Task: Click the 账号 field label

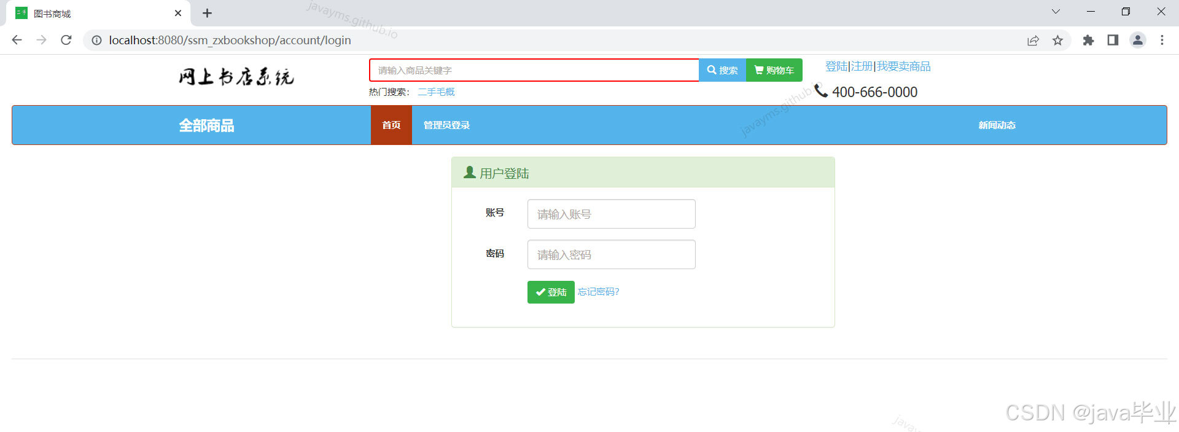Action: pos(495,213)
